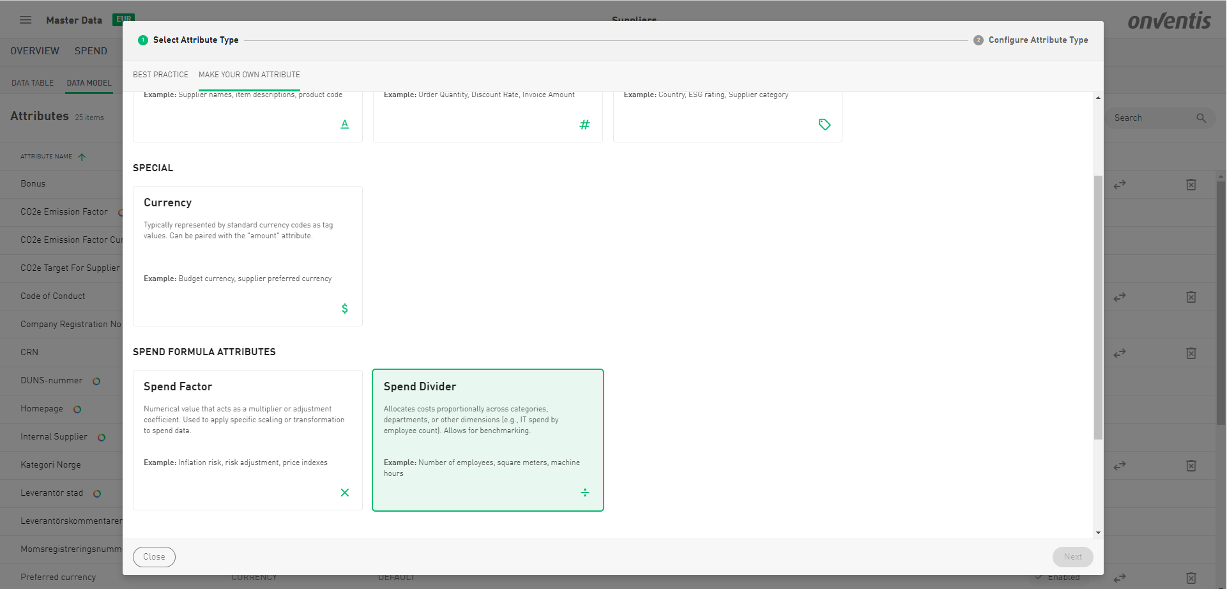Select the Spend Divider attribute card
This screenshot has height=589, width=1227.
(487, 440)
